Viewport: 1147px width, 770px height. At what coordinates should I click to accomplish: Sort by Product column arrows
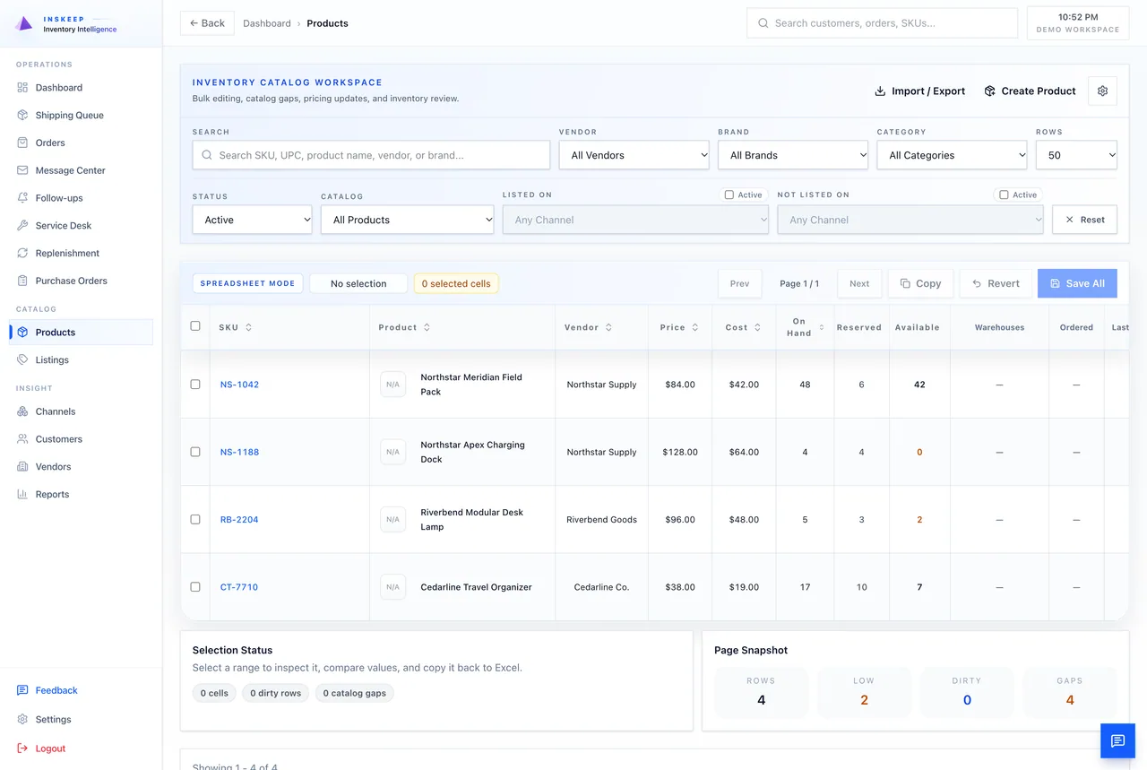click(x=427, y=327)
